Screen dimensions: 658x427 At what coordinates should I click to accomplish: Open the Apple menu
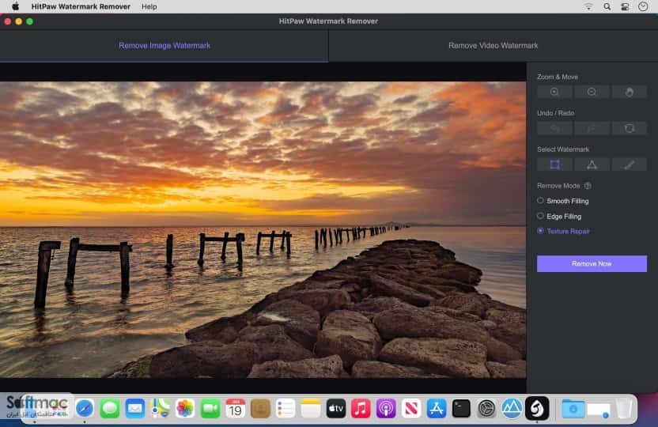click(x=16, y=6)
